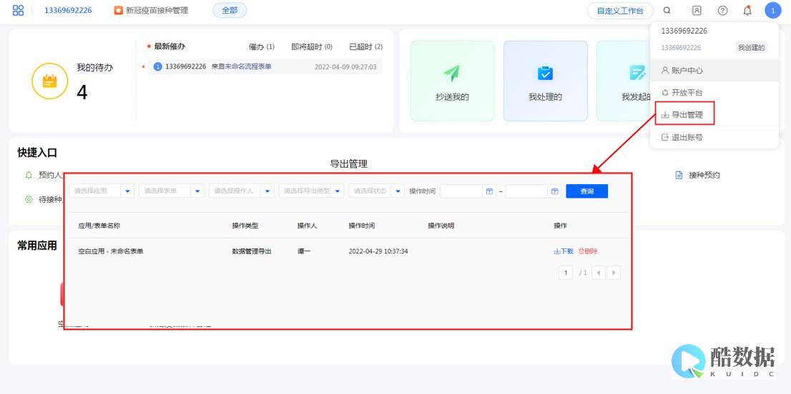Expand the 请选择应用 dropdown
This screenshot has width=791, height=394.
[x=127, y=191]
